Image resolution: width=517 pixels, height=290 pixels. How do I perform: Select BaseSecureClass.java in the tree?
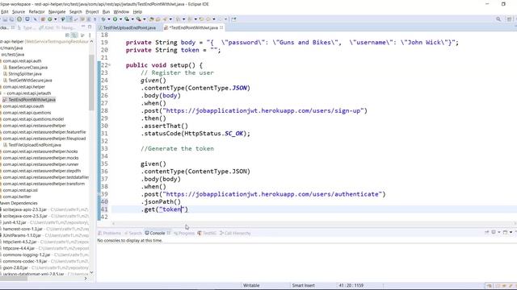pos(25,68)
